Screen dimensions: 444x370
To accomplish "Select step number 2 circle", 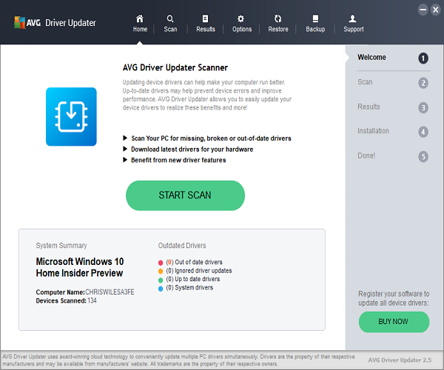I will pyautogui.click(x=423, y=83).
